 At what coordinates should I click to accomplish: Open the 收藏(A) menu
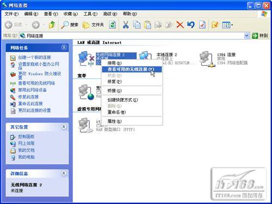[x=70, y=14]
